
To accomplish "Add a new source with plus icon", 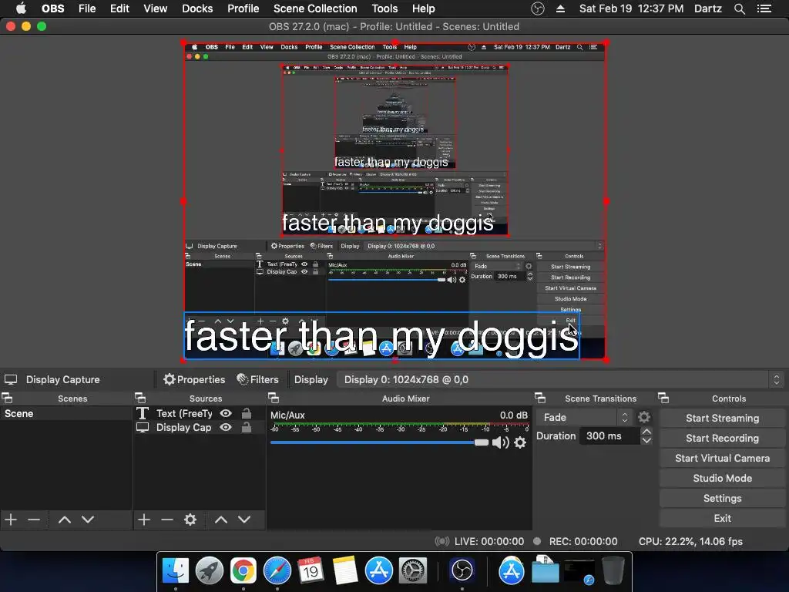I will 144,520.
